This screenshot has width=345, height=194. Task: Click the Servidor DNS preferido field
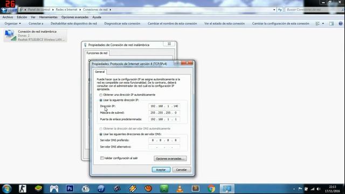164,140
